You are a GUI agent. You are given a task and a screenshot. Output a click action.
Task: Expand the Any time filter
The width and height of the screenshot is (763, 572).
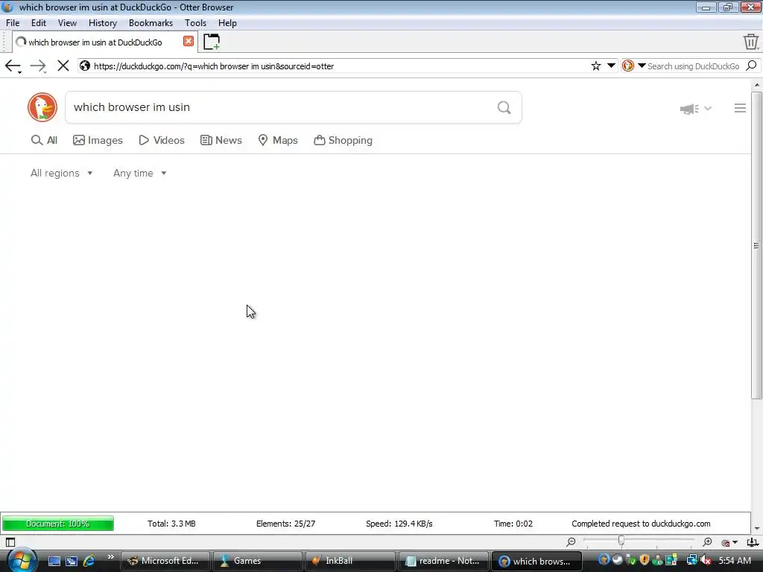point(139,173)
